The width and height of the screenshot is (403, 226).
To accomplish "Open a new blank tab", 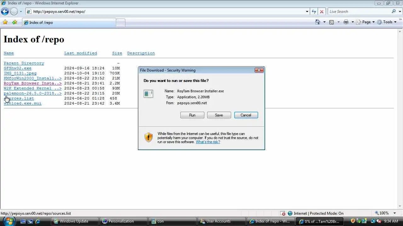I will click(x=121, y=23).
